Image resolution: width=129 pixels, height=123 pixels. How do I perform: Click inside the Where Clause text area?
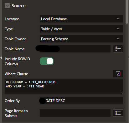click(x=64, y=86)
